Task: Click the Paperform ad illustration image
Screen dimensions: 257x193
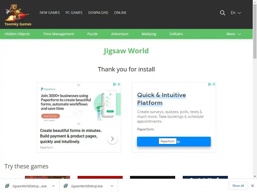Action: click(x=107, y=105)
